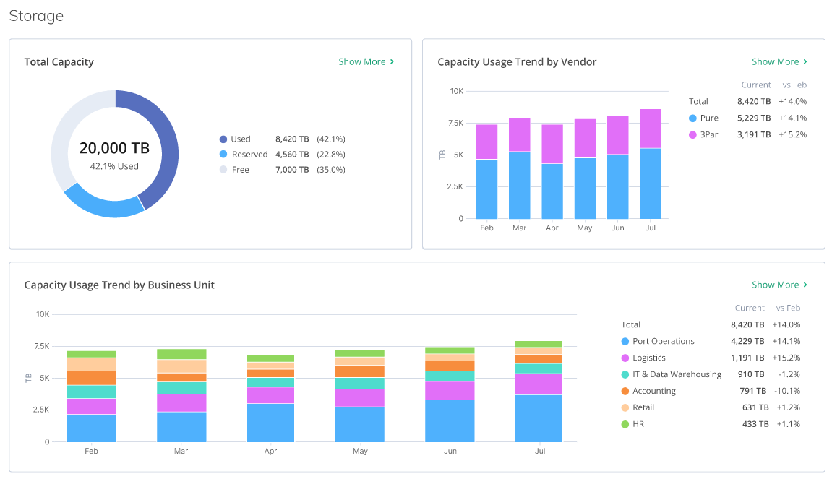
Task: Click the Reserved legend label
Action: pyautogui.click(x=249, y=155)
